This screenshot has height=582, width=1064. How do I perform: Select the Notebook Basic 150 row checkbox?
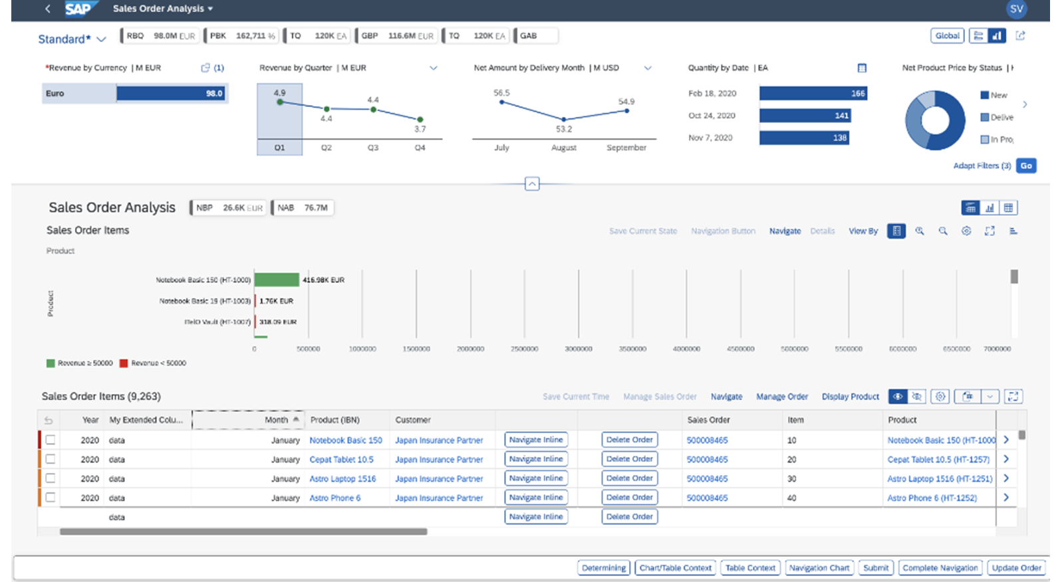click(x=51, y=440)
